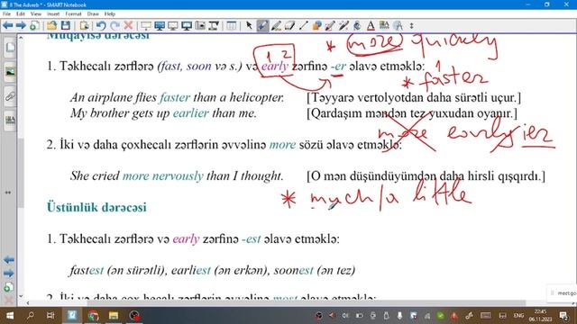Click the vertical scrollbar down arrow
Screen dimensions: 577x324
tap(21, 296)
